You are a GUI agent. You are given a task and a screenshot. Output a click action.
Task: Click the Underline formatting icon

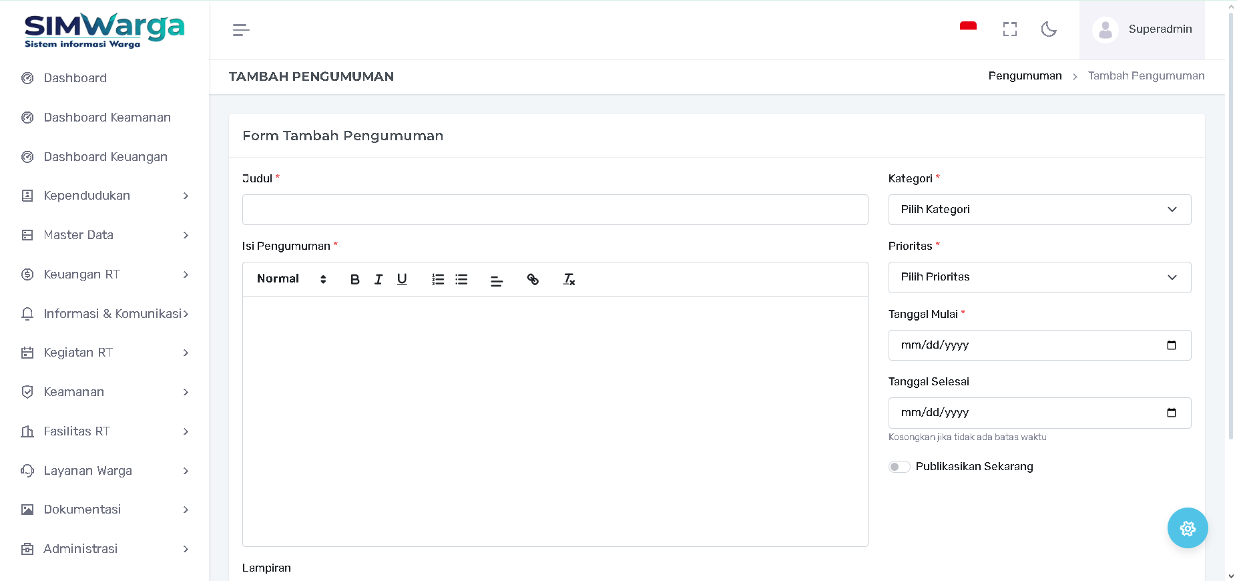402,279
